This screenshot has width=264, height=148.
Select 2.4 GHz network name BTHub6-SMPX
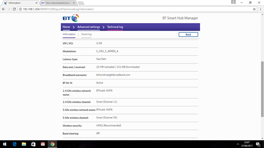pos(104,91)
